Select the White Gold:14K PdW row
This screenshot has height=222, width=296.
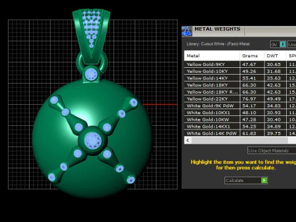pyautogui.click(x=240, y=133)
